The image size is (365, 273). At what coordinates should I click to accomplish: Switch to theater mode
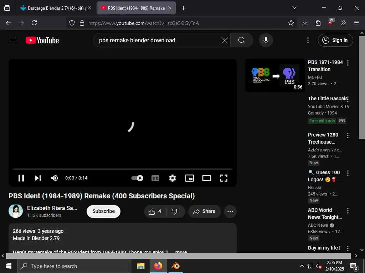click(207, 178)
